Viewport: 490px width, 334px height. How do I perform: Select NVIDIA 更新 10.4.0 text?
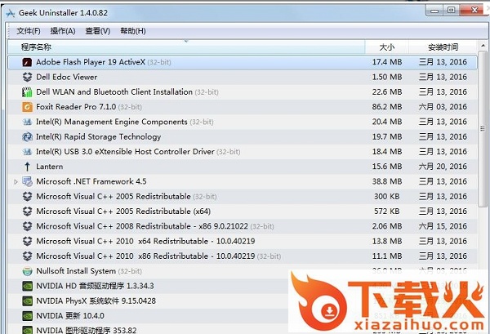point(70,316)
